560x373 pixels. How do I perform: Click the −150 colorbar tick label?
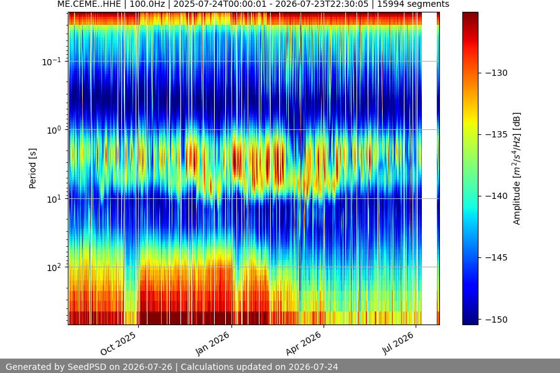497,320
